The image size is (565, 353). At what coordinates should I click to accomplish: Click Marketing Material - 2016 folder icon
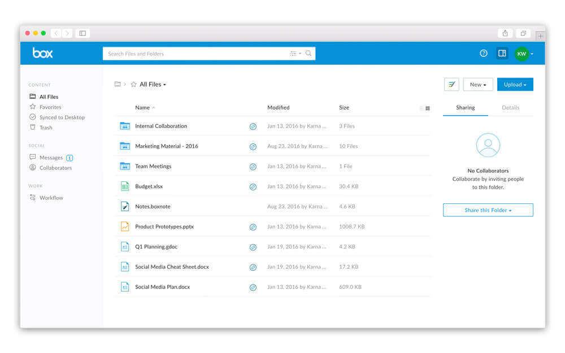(125, 146)
